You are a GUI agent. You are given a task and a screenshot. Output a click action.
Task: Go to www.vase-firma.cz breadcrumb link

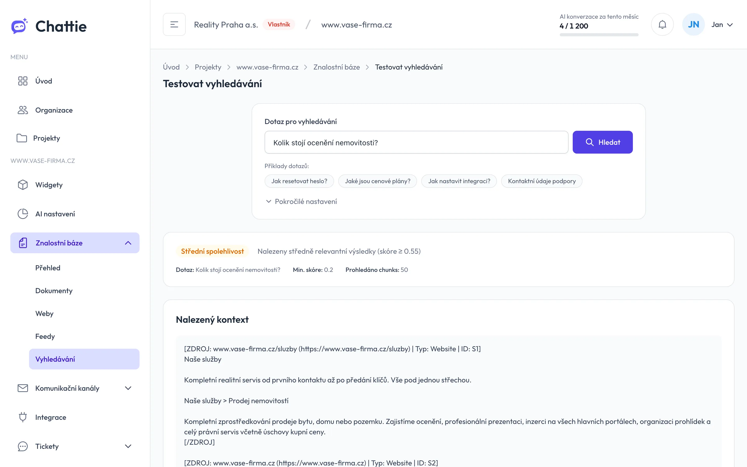267,67
